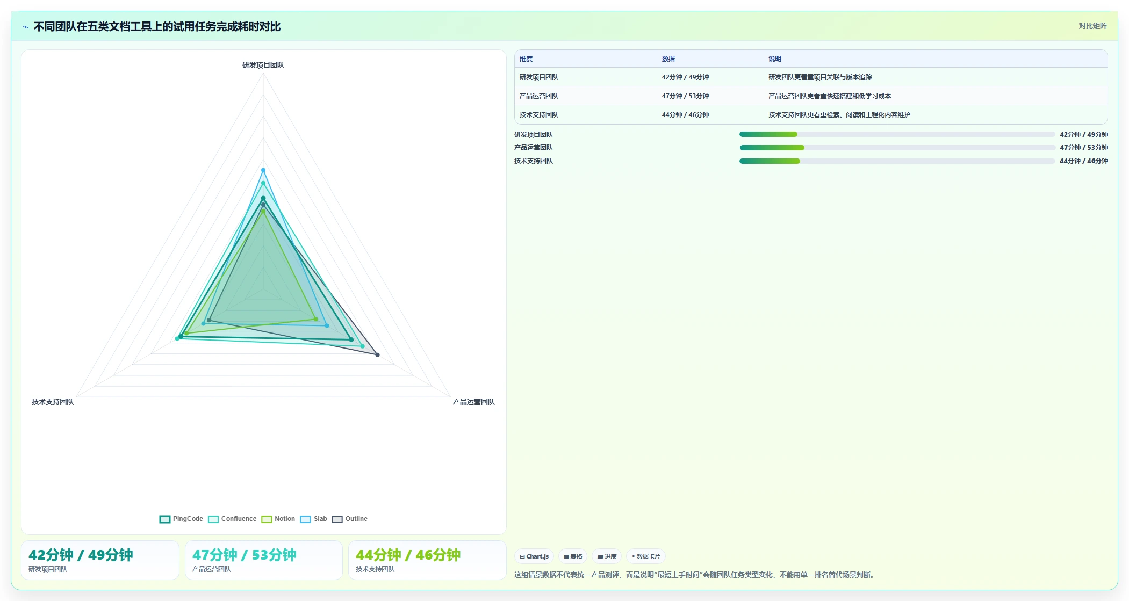Click the 数据卡片 tag chip
Viewport: 1129px width, 601px height.
point(646,556)
